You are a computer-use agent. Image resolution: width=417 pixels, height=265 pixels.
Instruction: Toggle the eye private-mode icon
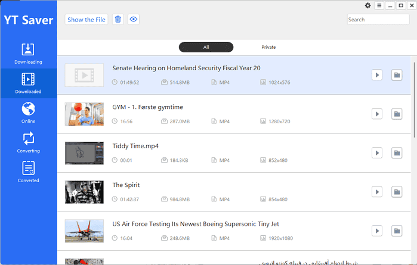coord(134,20)
